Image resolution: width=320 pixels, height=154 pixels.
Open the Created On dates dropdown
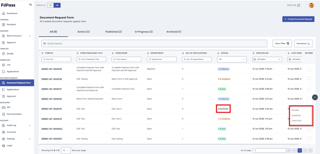tap(267, 59)
